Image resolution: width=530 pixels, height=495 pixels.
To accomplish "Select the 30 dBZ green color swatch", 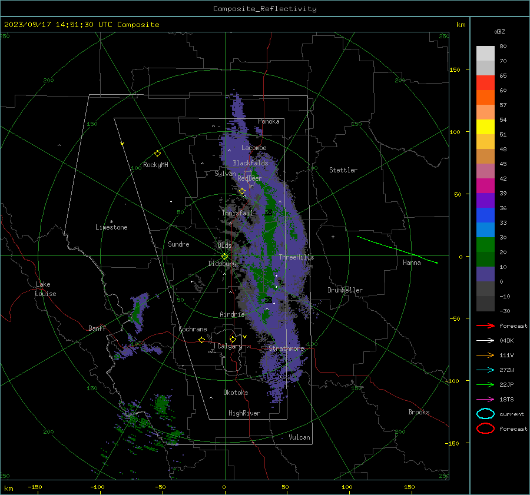I will pos(485,245).
